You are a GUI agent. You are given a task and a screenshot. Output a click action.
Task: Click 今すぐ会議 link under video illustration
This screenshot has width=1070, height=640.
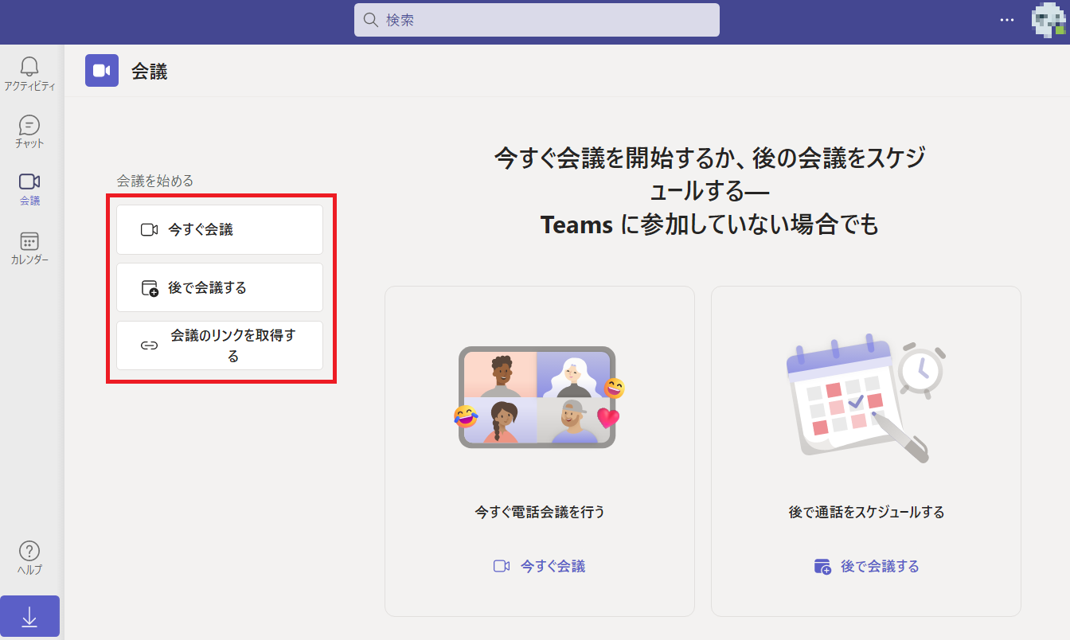[x=540, y=566]
